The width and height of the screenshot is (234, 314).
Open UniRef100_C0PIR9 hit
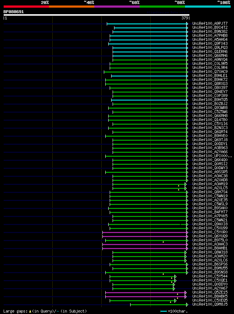[210, 96]
